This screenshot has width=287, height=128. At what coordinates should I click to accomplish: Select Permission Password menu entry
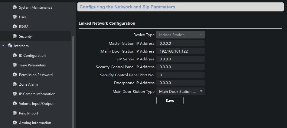coord(36,75)
